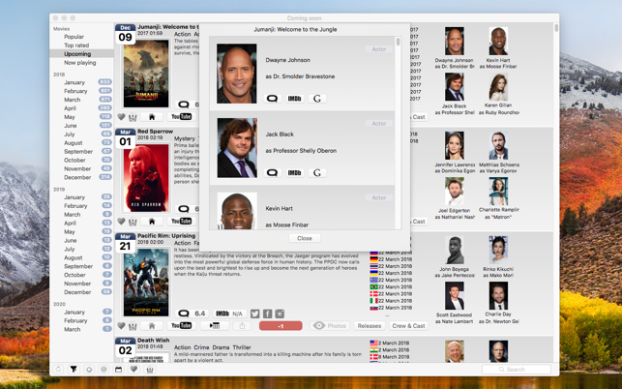622x389 pixels.
Task: Open Crew & Cast for Pacific Rim
Action: (408, 326)
